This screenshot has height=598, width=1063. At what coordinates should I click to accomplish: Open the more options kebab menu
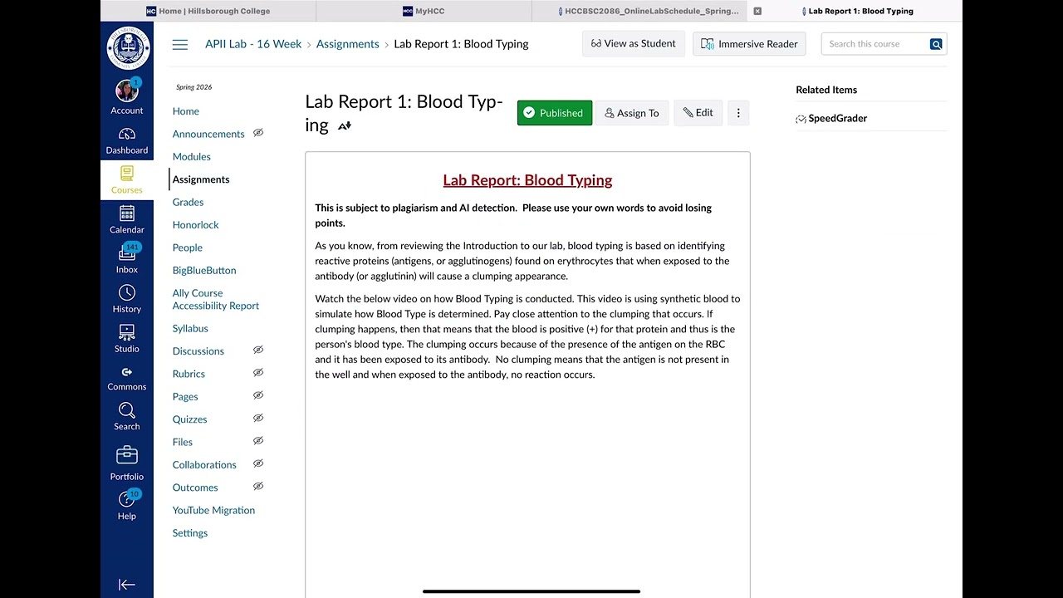(x=738, y=113)
